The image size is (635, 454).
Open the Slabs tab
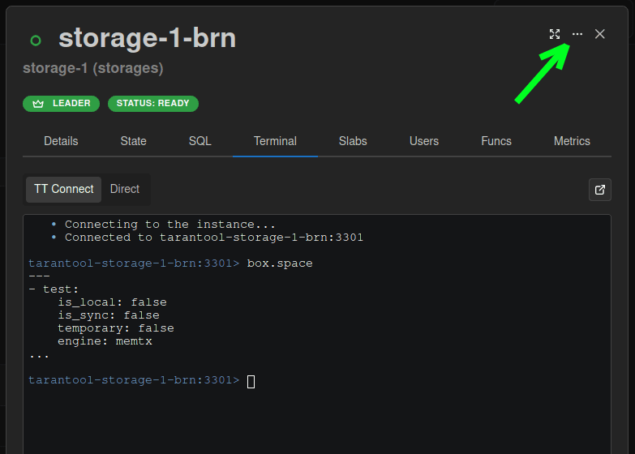[353, 141]
